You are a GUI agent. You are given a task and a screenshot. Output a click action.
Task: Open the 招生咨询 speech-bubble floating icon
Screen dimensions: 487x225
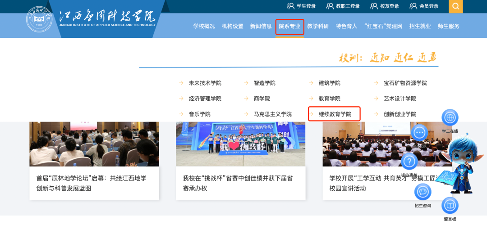click(423, 192)
